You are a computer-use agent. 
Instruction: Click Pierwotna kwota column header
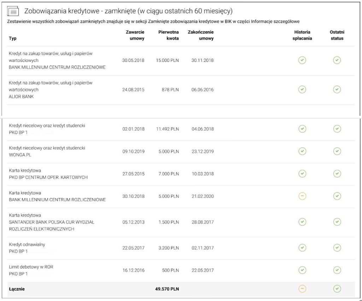pos(168,35)
